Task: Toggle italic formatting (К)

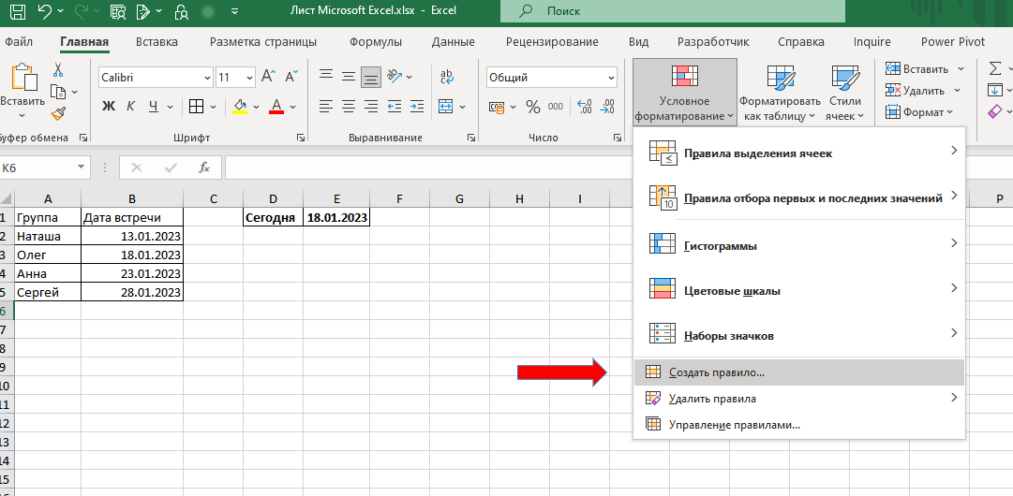Action: (130, 106)
